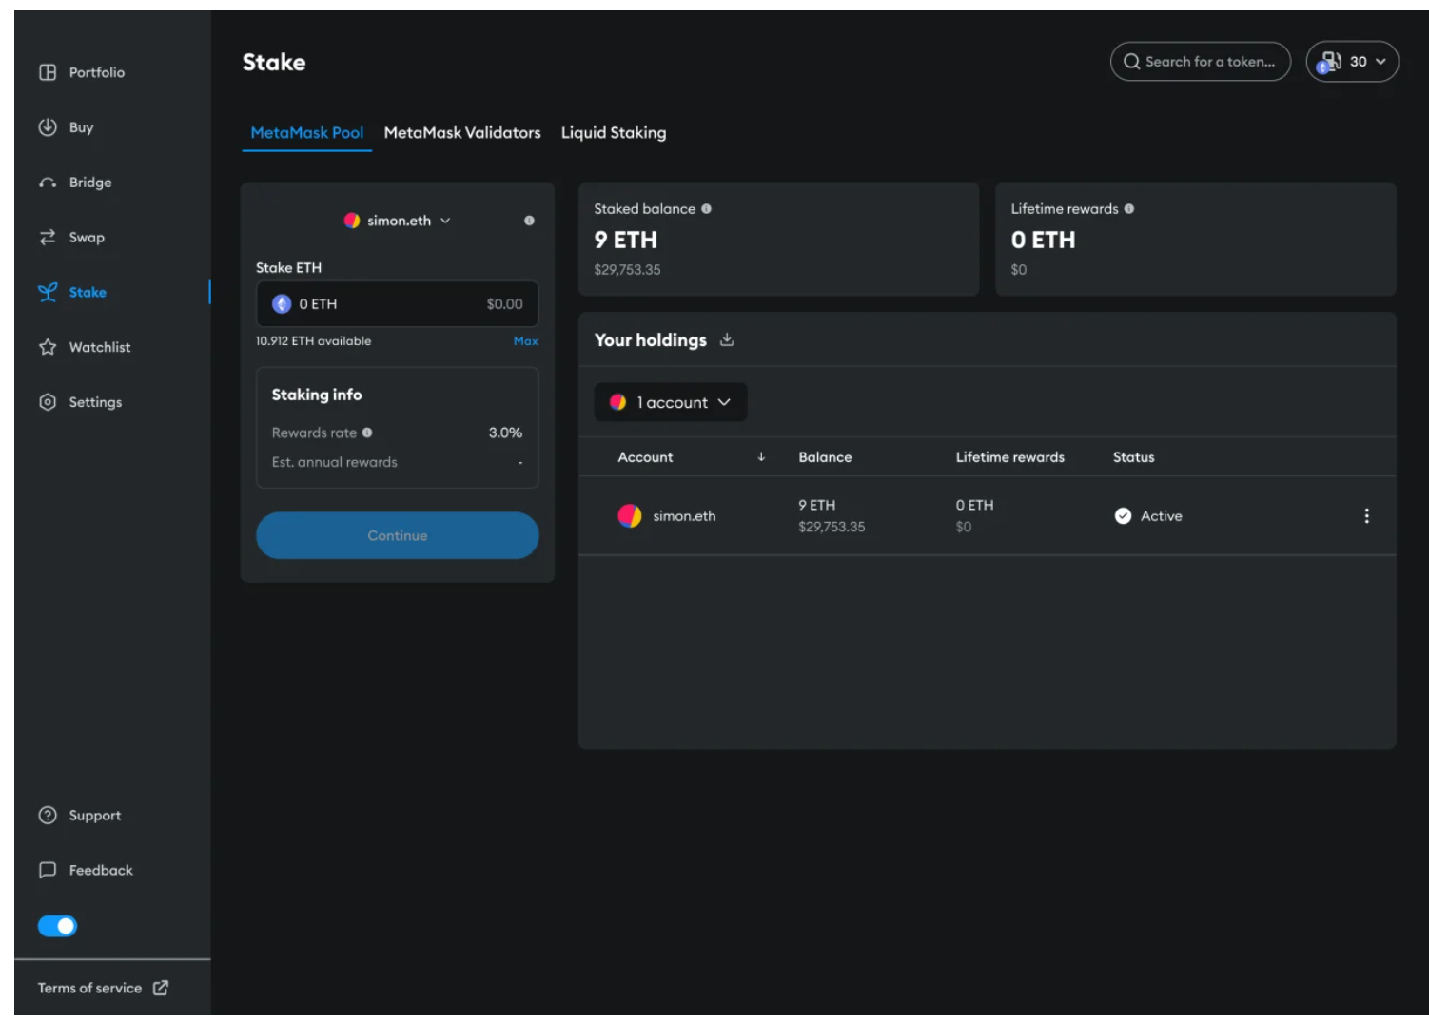Toggle the theme switch in sidebar

pos(57,926)
